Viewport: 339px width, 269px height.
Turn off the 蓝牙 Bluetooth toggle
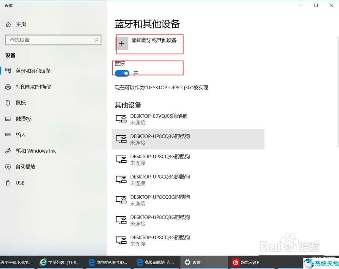pos(122,73)
